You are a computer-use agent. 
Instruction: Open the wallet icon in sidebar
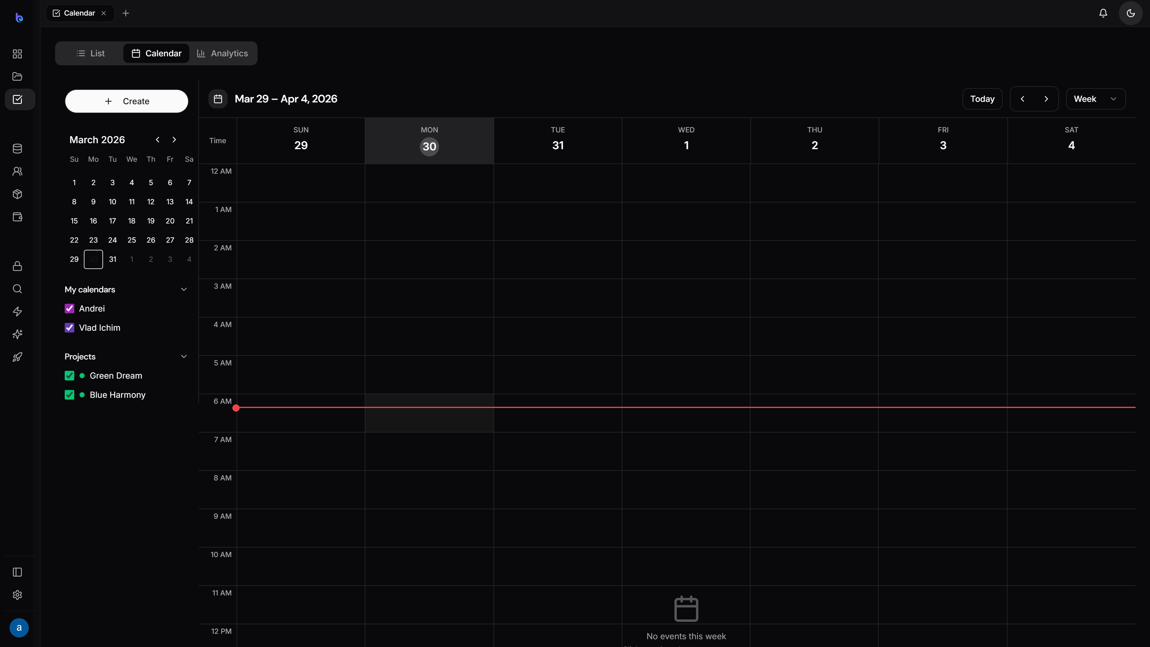(17, 217)
